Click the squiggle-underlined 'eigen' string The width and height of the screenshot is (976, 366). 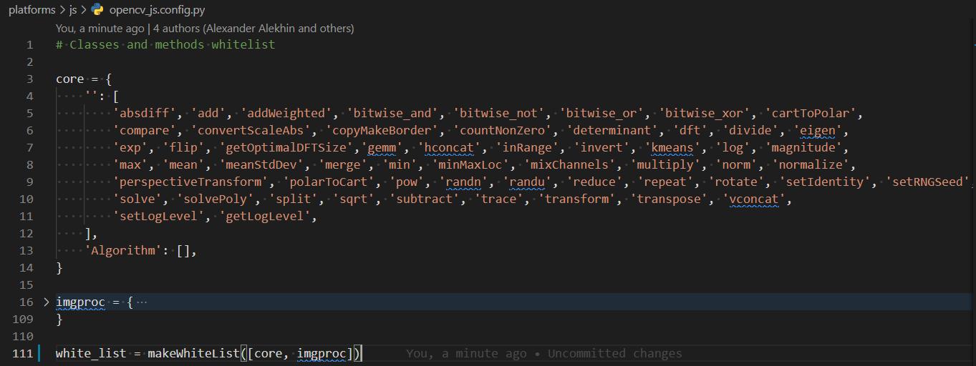[818, 130]
